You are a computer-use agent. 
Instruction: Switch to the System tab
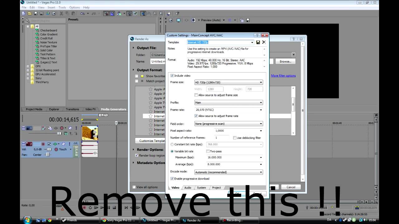coord(201,188)
